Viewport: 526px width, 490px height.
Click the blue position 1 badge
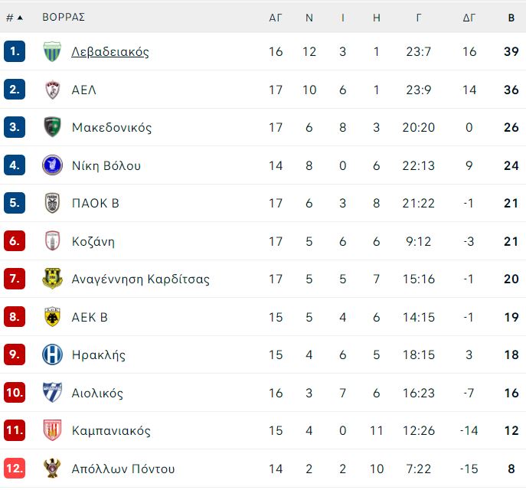pyautogui.click(x=15, y=51)
